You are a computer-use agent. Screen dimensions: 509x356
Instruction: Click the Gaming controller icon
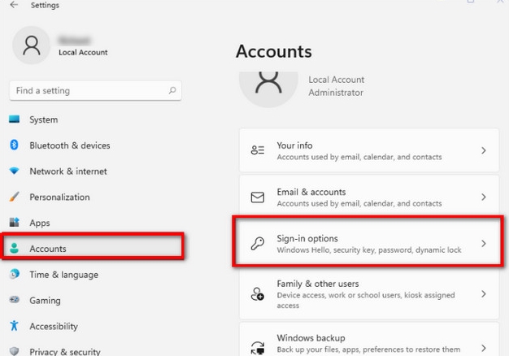coord(15,300)
